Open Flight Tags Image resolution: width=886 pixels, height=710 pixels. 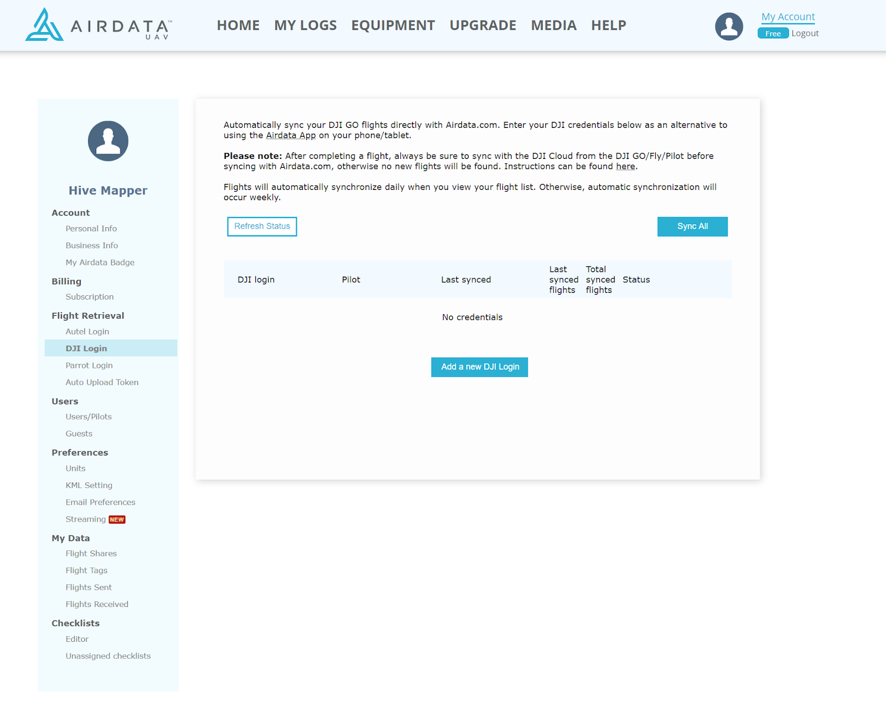[x=86, y=570]
